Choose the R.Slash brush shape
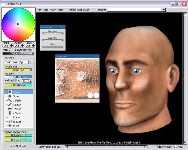 tap(16, 105)
